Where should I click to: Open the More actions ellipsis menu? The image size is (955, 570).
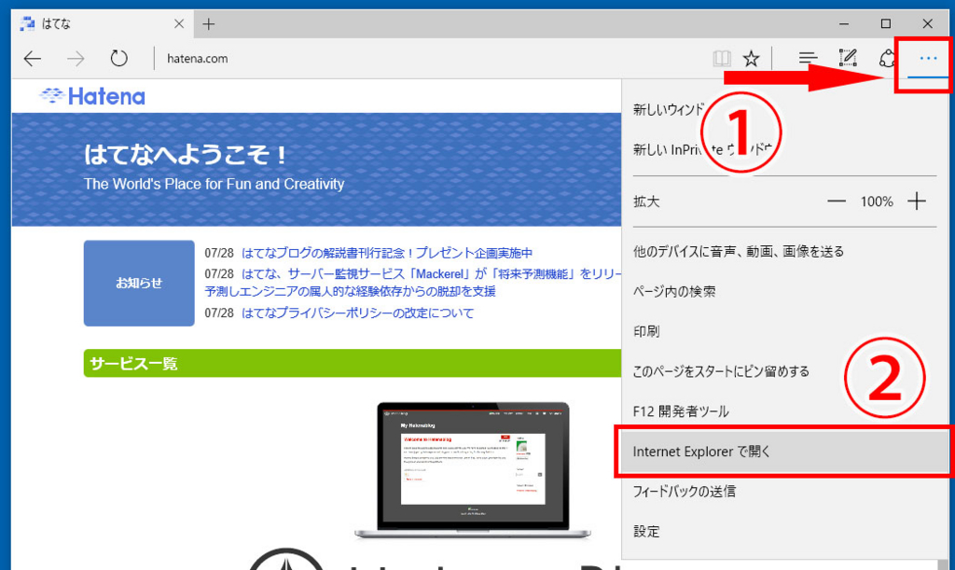[x=928, y=59]
